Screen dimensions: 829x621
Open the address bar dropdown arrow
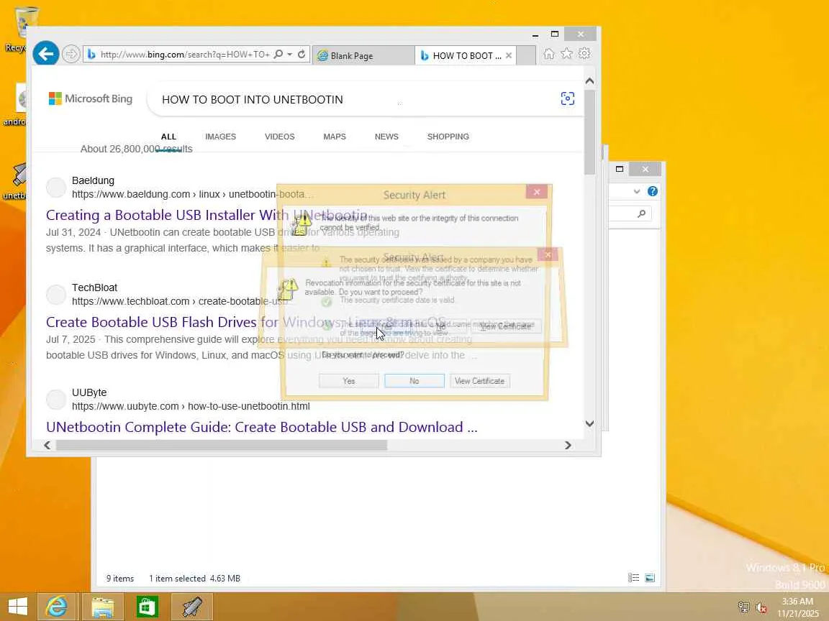pos(290,55)
